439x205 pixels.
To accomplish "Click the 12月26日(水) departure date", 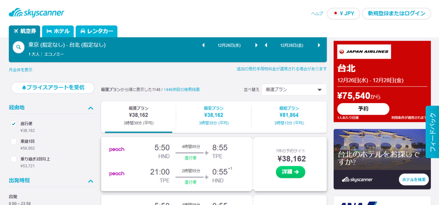I will coord(229,45).
